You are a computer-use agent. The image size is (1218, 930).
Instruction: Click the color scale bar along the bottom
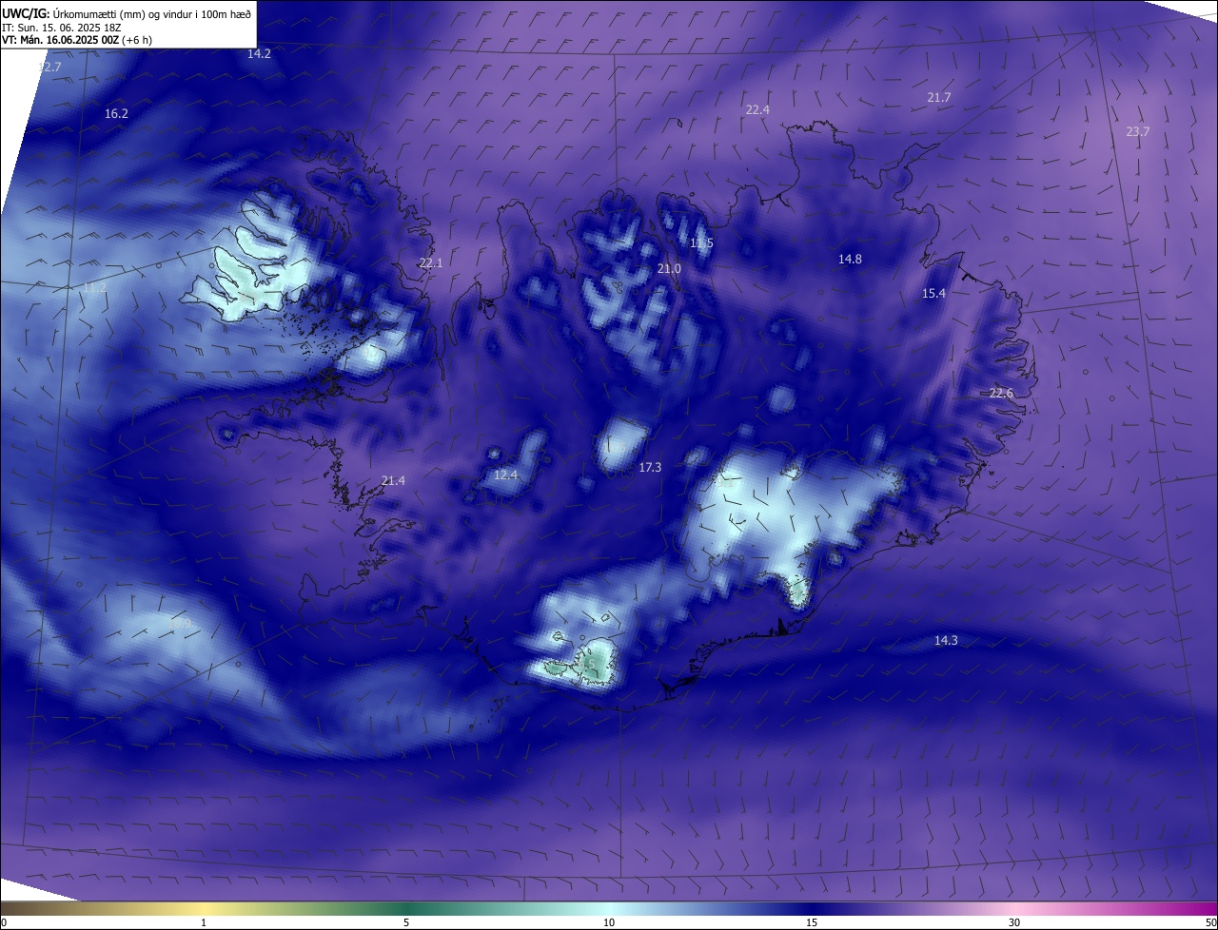point(609,909)
